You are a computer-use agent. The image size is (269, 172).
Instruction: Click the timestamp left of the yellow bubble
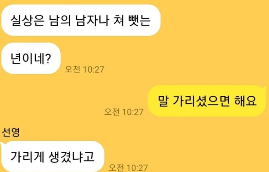pos(124,112)
